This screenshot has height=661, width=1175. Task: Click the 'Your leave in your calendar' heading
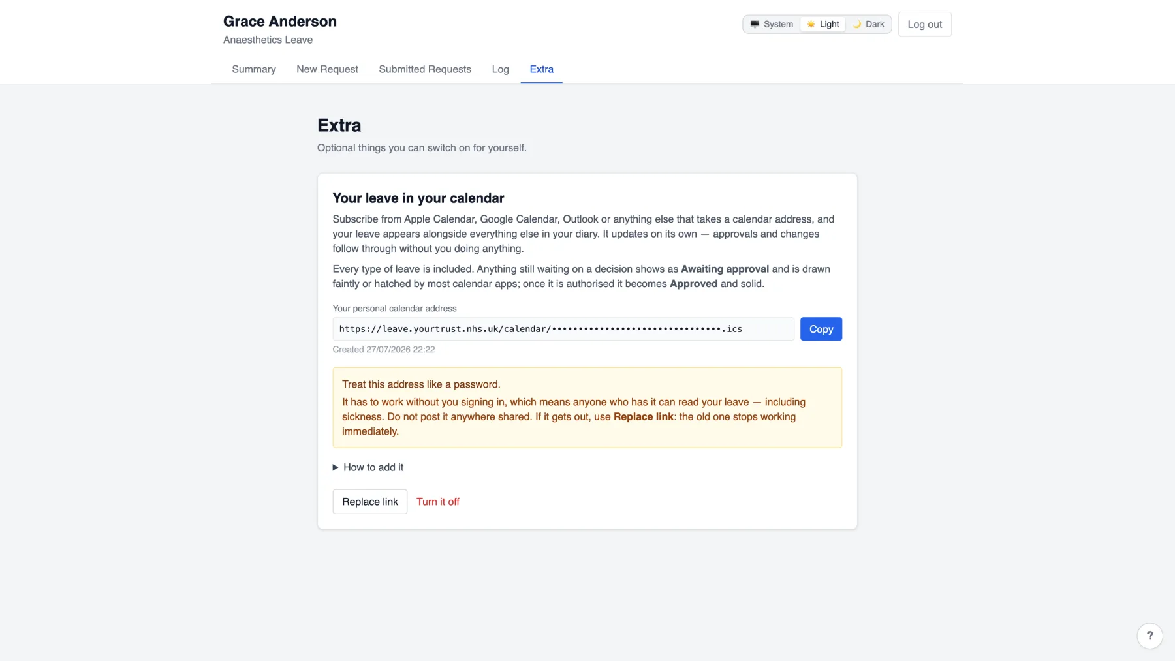tap(418, 198)
